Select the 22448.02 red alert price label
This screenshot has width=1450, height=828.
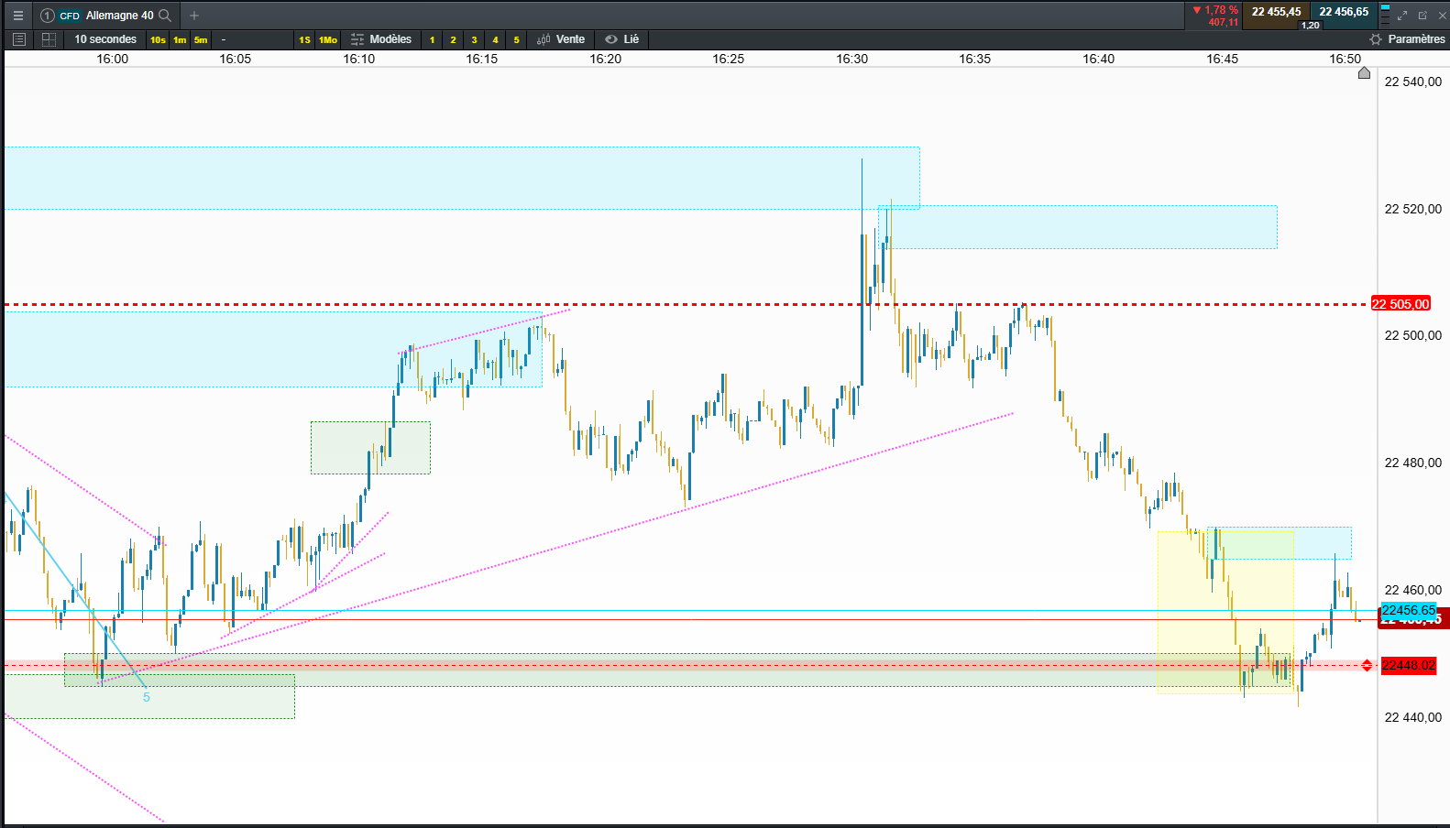pyautogui.click(x=1409, y=666)
